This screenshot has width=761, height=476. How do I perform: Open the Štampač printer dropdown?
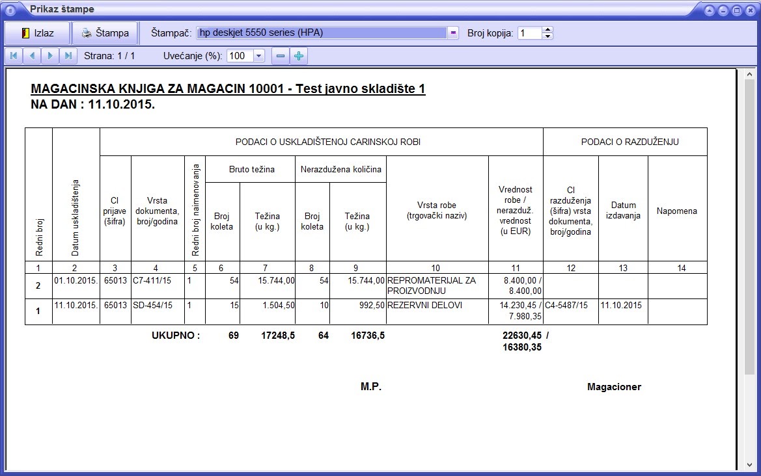453,33
